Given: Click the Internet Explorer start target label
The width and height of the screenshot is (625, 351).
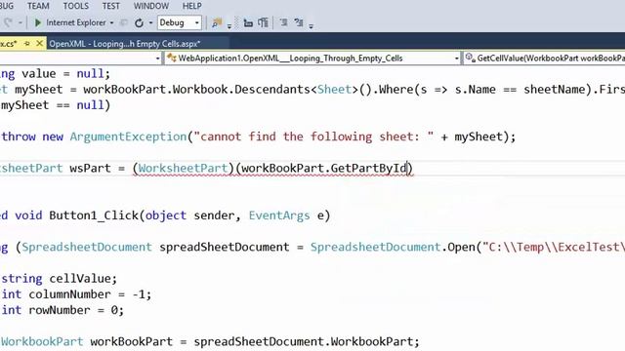Looking at the screenshot, I should coord(76,22).
